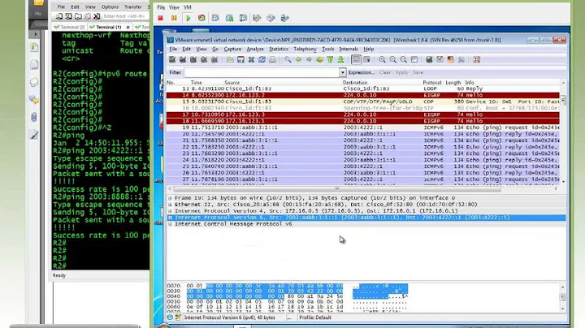This screenshot has width=585, height=328.
Task: Open Wireshark Capture menu
Action: [x=232, y=50]
